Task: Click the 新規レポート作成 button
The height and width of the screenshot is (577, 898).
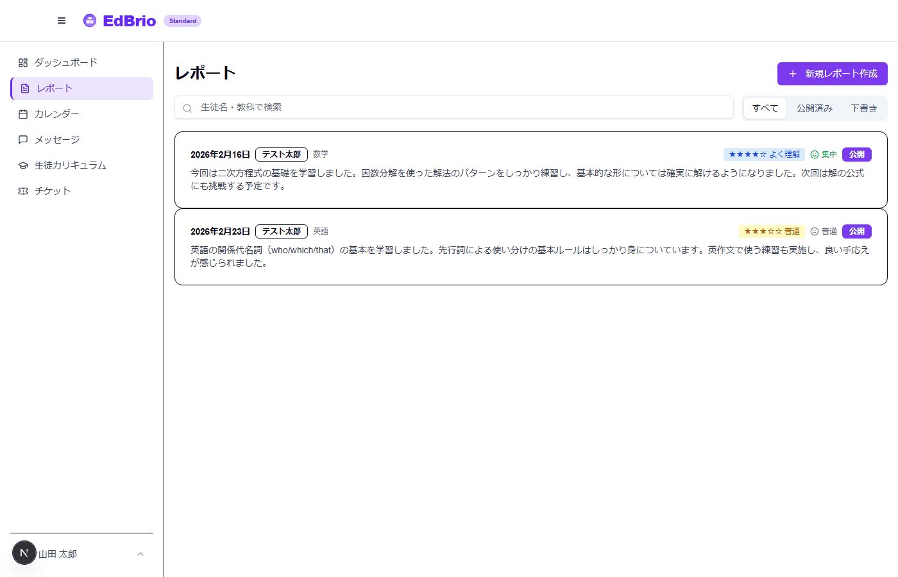Action: [832, 74]
